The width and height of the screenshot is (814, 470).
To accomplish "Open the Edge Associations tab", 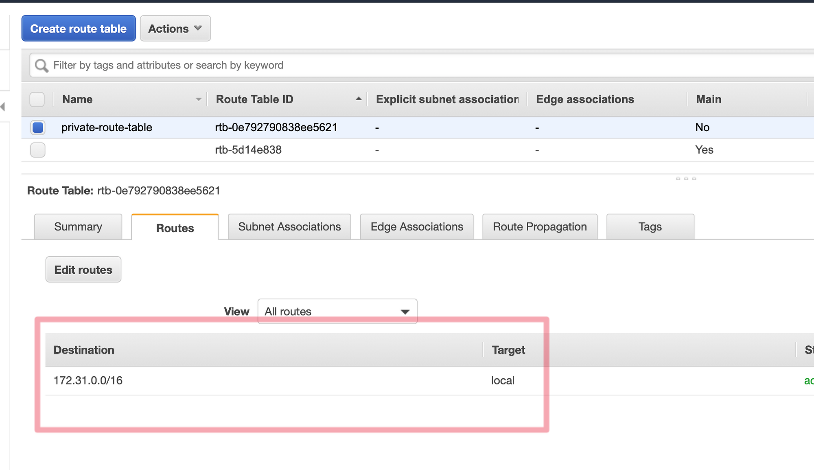I will (417, 227).
